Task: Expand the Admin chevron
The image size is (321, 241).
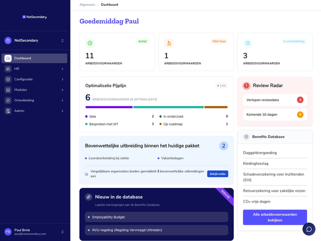Action: point(63,111)
